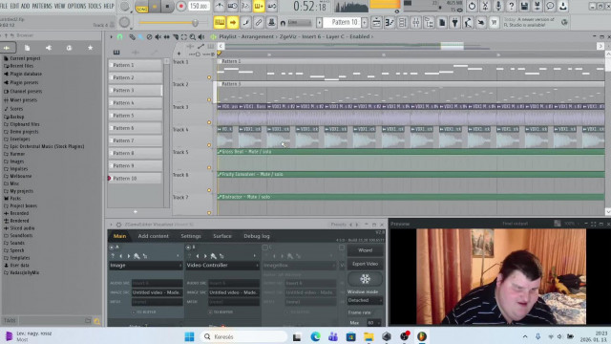Click the Play button in transport
The width and height of the screenshot is (611, 344).
pyautogui.click(x=155, y=7)
